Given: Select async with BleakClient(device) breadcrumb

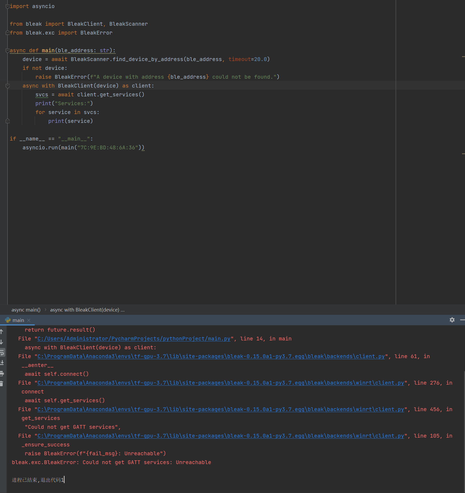Looking at the screenshot, I should tap(87, 310).
